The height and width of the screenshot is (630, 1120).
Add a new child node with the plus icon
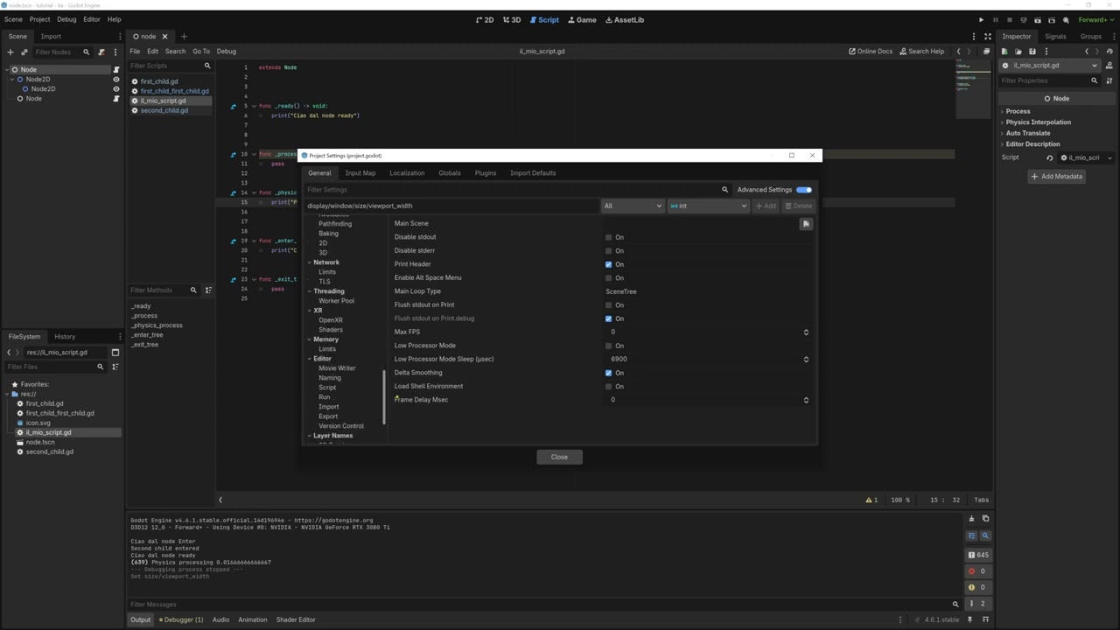point(10,52)
